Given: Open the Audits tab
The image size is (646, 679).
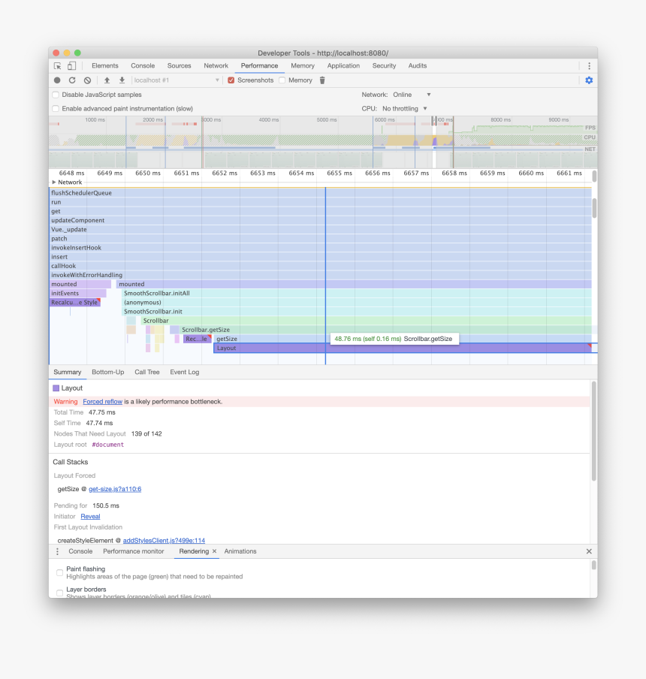Looking at the screenshot, I should pyautogui.click(x=418, y=66).
